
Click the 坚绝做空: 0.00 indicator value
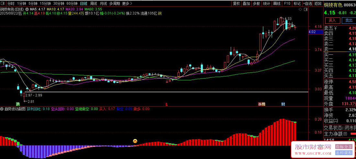point(86,109)
